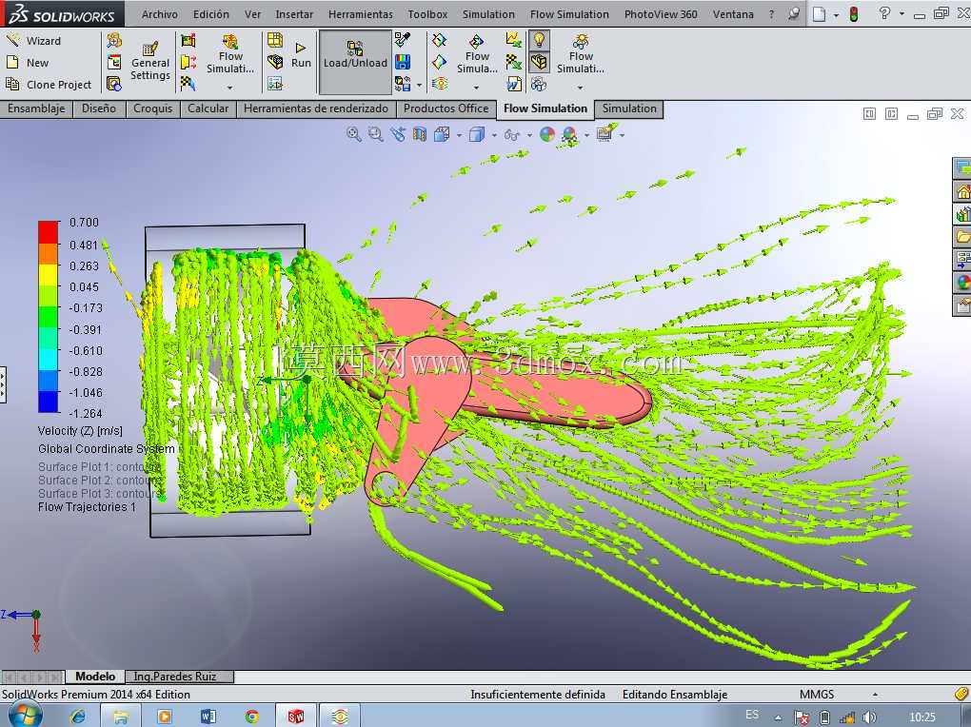Switch to the Modelo bottom tab
Screen dimensions: 971x727
pyautogui.click(x=95, y=677)
